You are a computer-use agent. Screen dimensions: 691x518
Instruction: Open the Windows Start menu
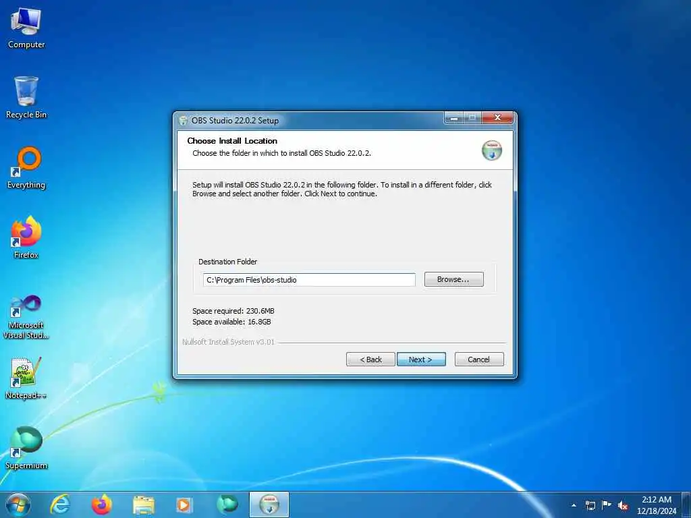click(x=18, y=505)
